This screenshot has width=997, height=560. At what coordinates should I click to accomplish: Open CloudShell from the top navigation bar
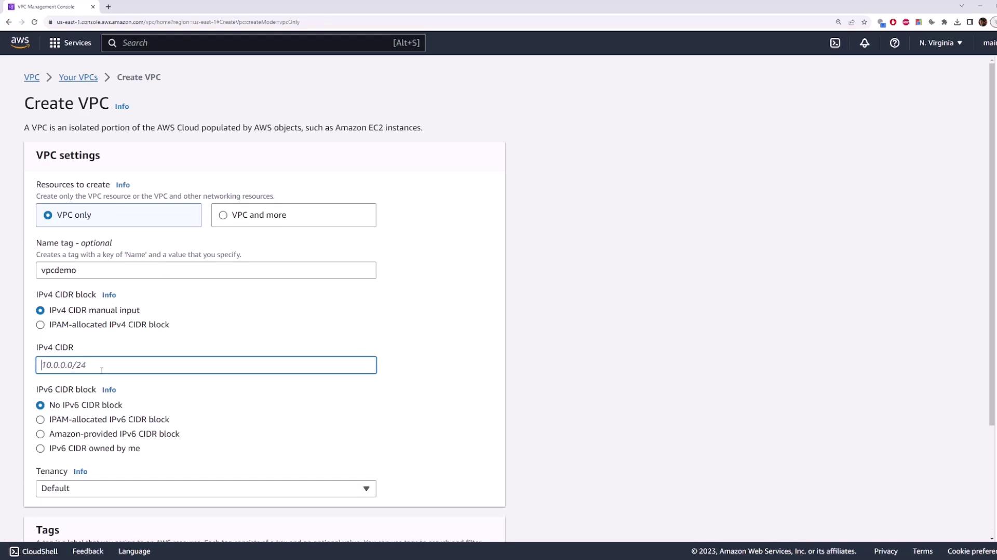[835, 43]
